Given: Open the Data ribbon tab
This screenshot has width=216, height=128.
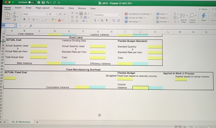Looking at the screenshot, I should [x=71, y=8].
